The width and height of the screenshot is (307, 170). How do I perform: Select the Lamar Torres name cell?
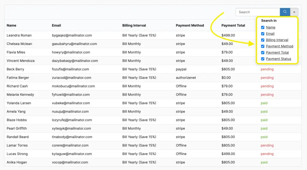17,145
